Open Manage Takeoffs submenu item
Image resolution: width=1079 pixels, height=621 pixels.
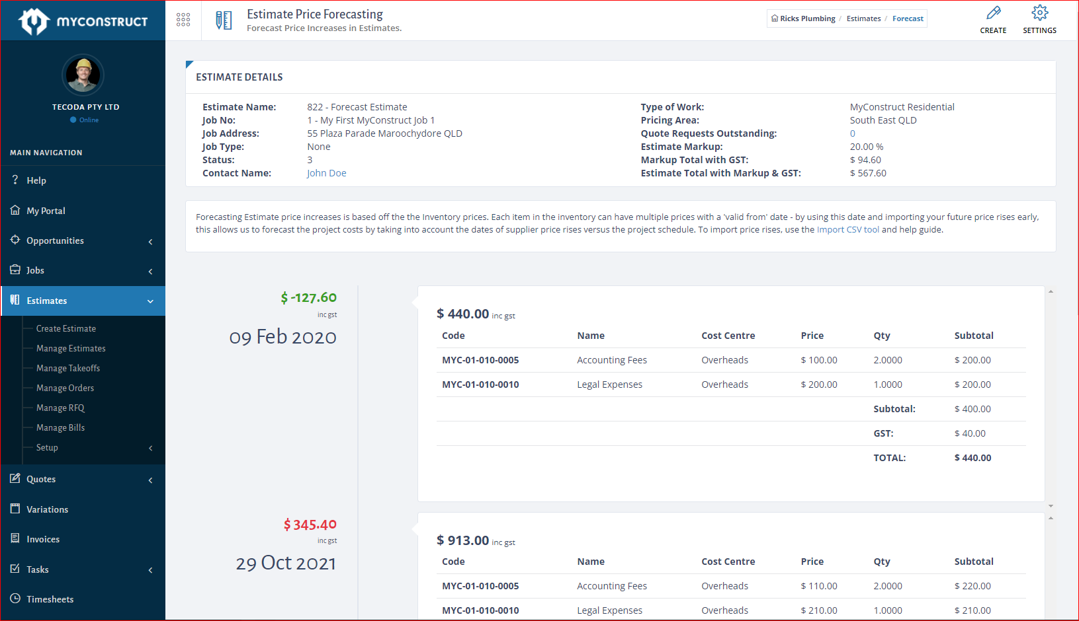(x=68, y=368)
